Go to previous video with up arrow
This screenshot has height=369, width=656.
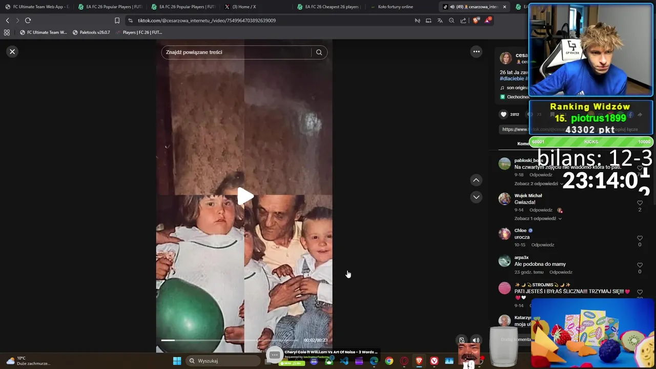click(x=476, y=180)
